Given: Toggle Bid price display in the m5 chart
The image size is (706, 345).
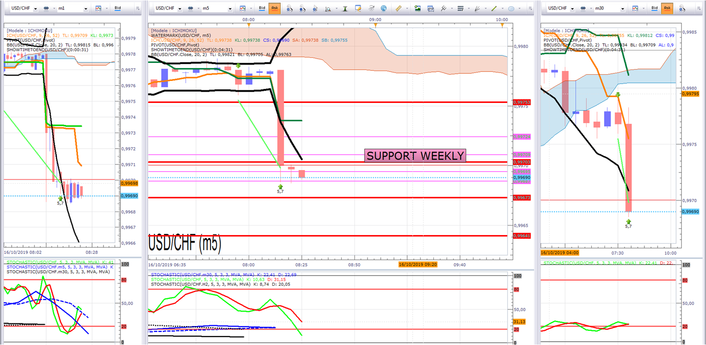Looking at the screenshot, I should 262,8.
